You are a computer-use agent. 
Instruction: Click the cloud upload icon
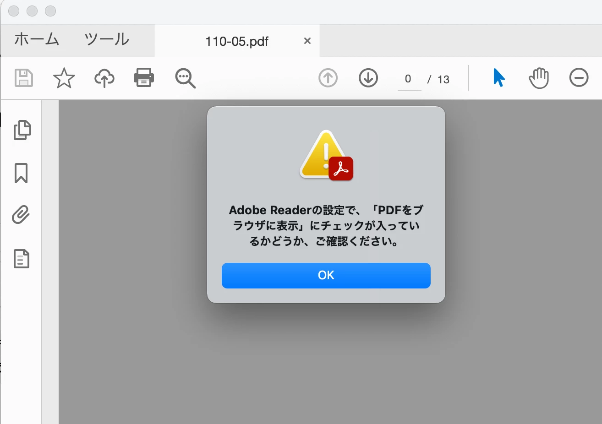coord(104,78)
